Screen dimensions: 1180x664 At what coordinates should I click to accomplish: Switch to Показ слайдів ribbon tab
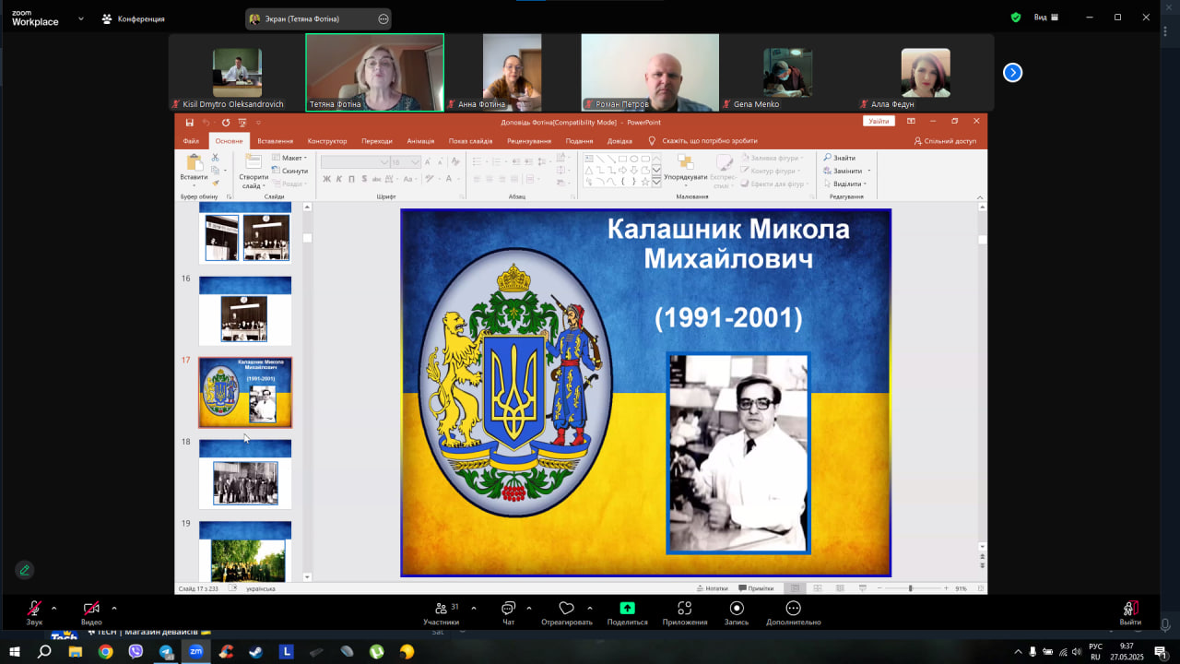coord(470,141)
